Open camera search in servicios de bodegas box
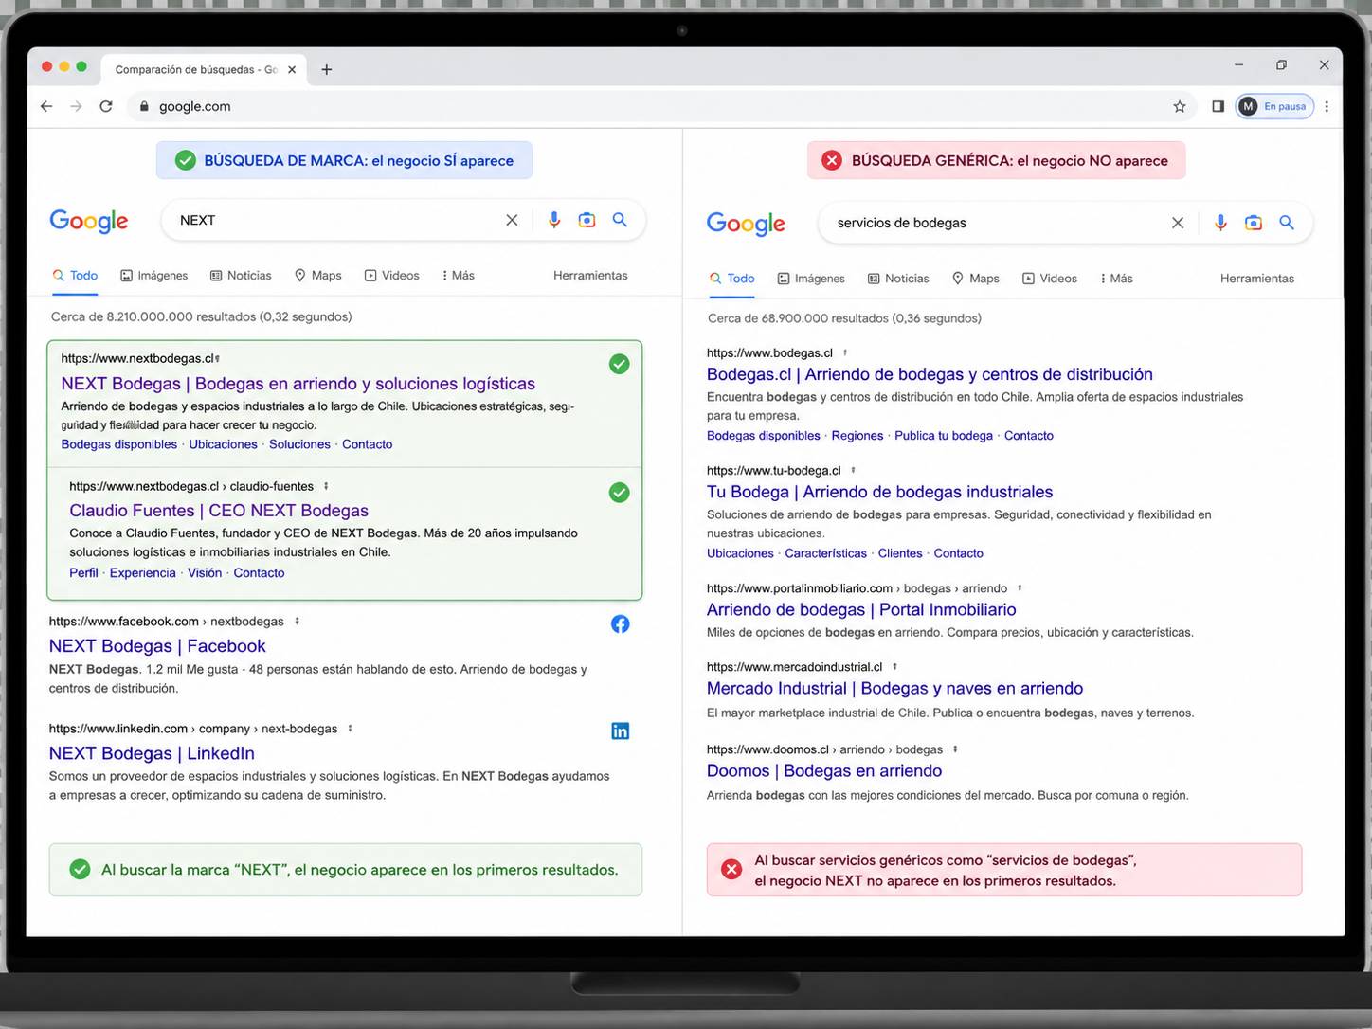 (x=1254, y=223)
